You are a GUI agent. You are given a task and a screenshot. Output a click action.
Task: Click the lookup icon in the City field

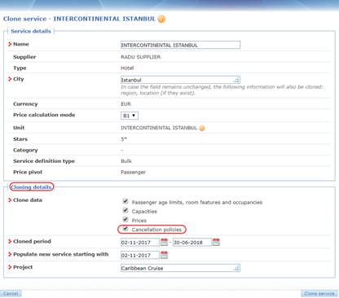tap(236, 80)
